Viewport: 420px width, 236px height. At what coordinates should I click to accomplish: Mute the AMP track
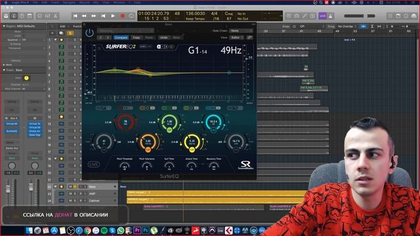click(70, 193)
